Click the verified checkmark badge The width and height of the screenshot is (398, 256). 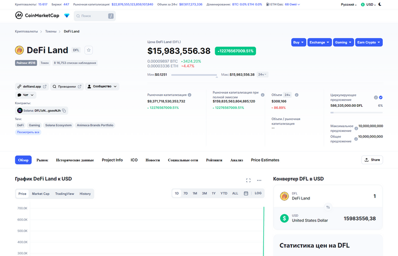tap(381, 97)
